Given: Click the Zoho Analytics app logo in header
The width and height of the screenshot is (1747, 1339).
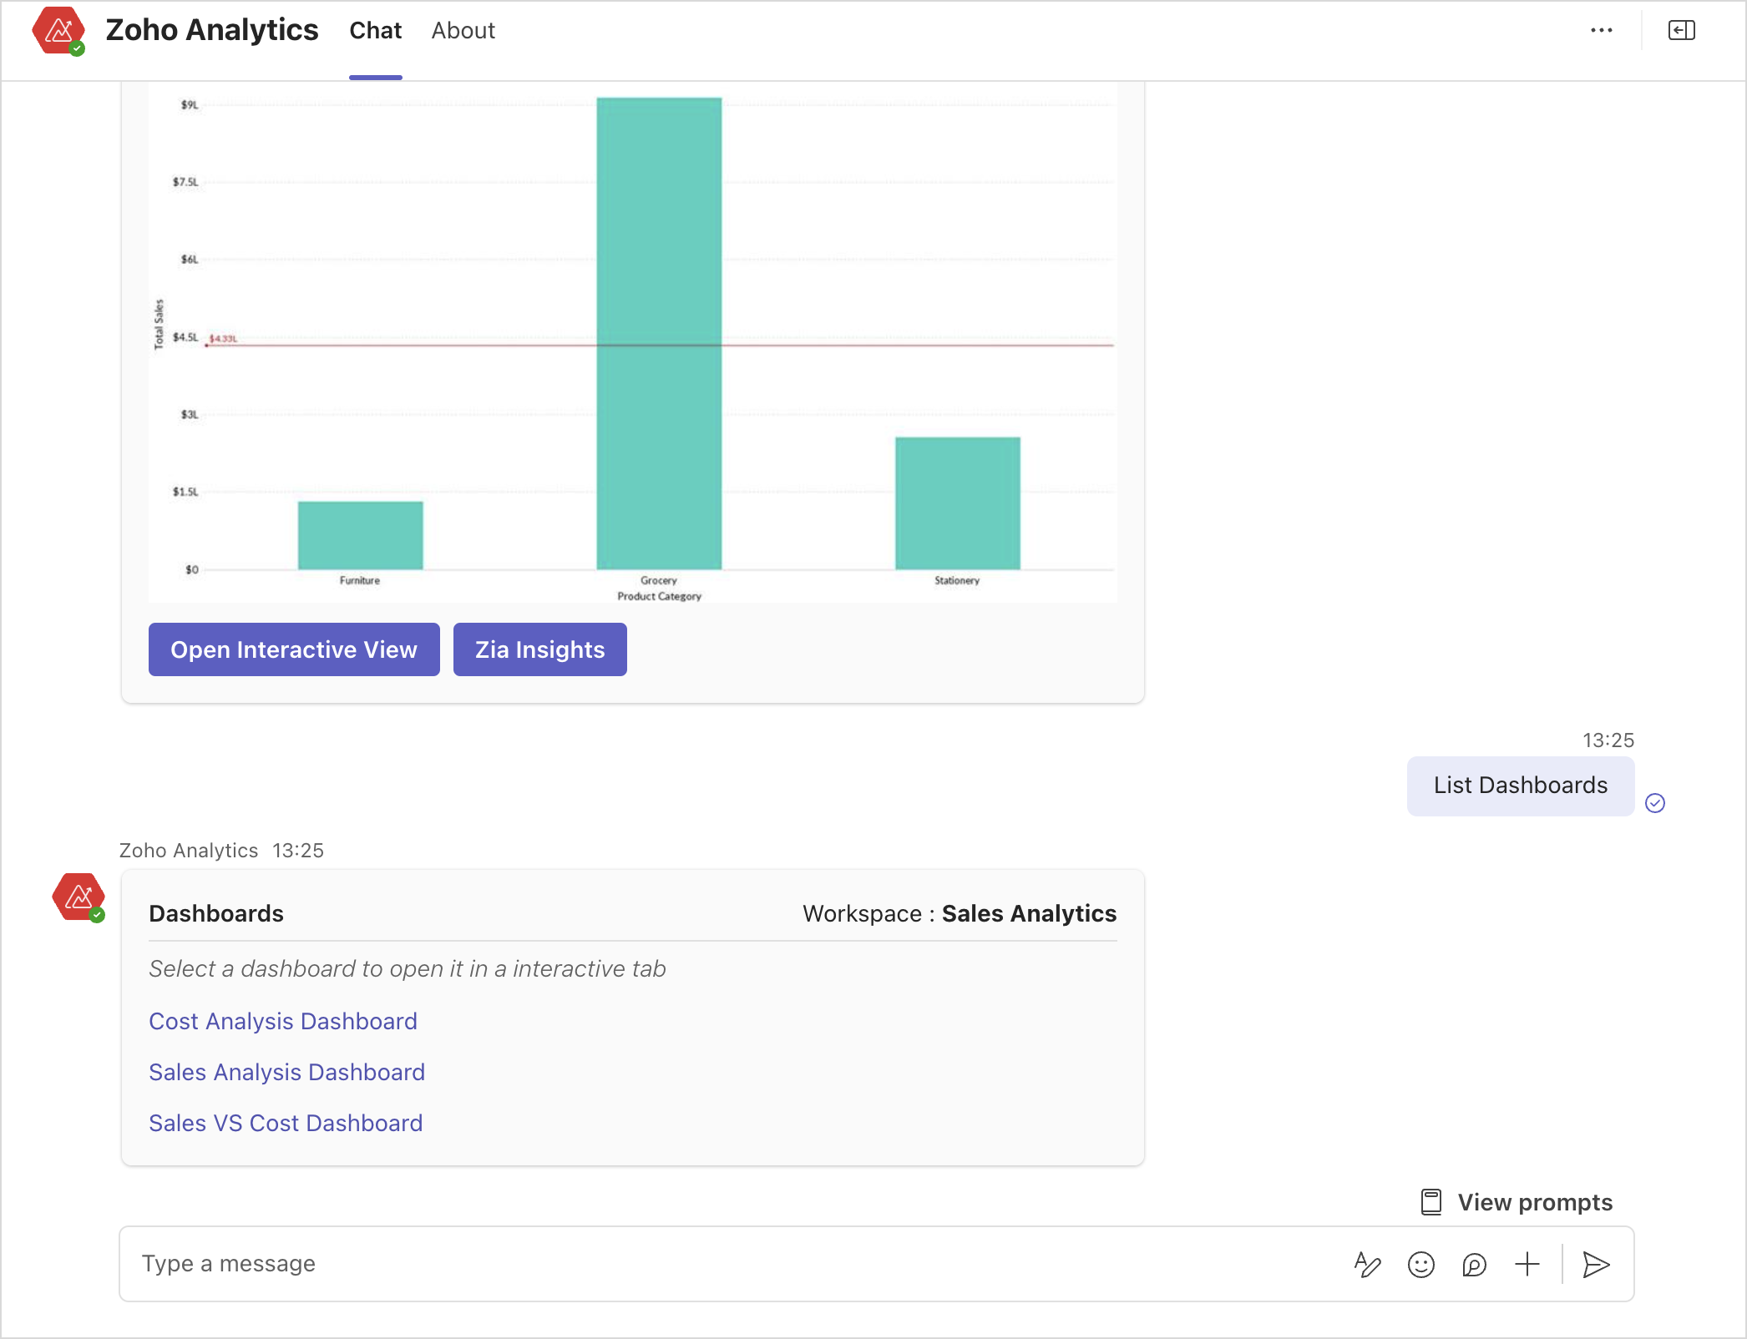Looking at the screenshot, I should point(58,31).
